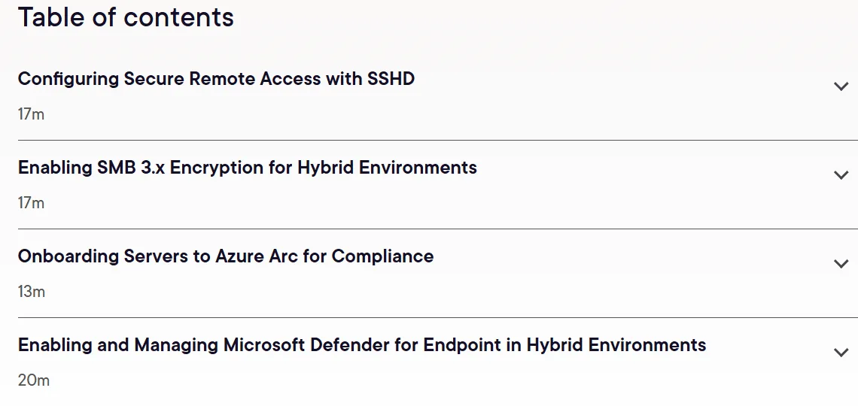Click the 17m duration under SSHD section
This screenshot has height=406, width=858.
coord(31,114)
